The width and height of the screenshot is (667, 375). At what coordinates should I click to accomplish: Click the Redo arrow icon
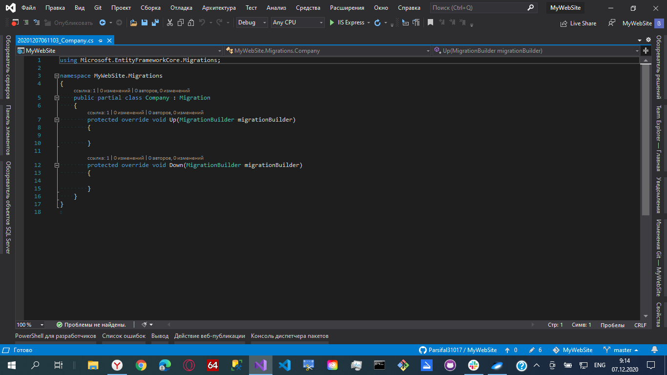tap(220, 22)
